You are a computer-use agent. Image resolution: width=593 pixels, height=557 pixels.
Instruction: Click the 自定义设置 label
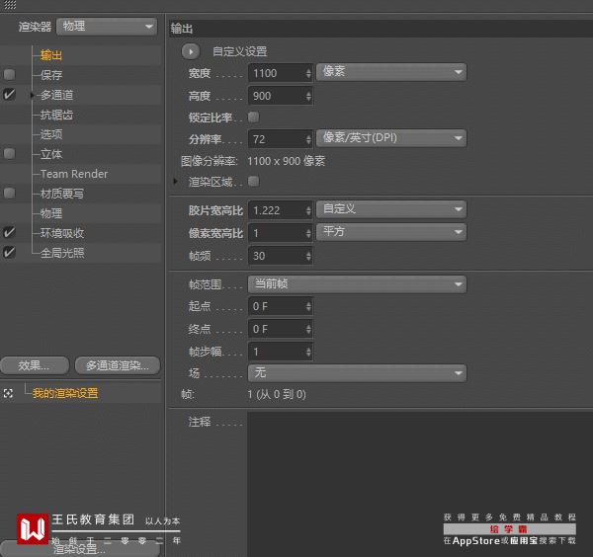(x=240, y=51)
